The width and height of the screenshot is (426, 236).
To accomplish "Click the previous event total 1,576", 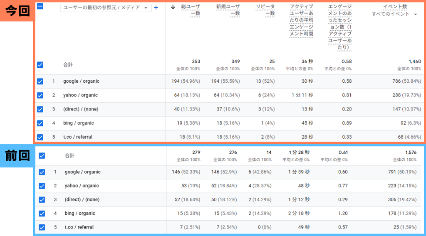I will [x=411, y=152].
